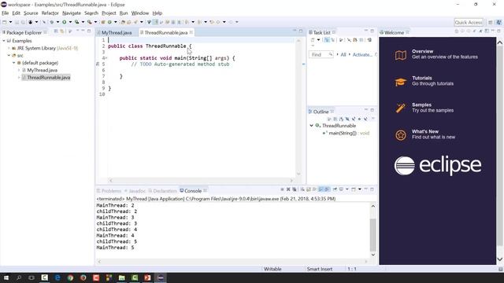Toggle console Scroll Lock
The width and height of the screenshot is (504, 283).
309,189
